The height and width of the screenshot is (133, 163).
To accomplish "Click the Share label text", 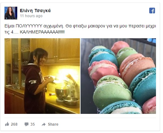I will point(53,124).
